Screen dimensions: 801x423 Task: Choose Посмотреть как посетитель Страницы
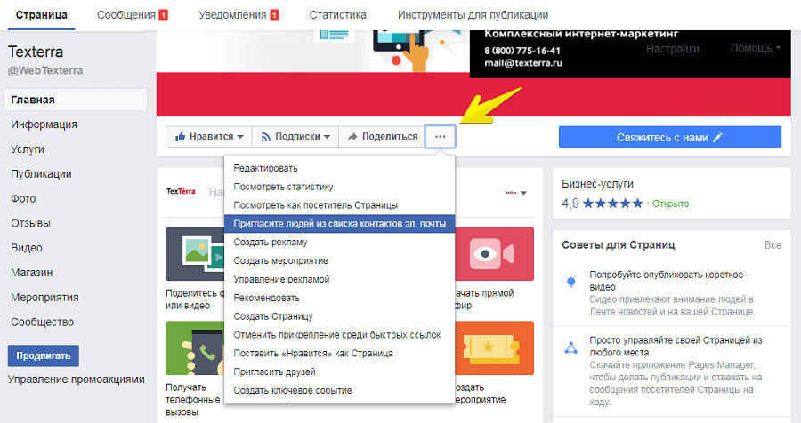point(339,205)
